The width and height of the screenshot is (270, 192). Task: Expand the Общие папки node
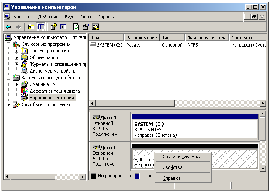(16, 57)
